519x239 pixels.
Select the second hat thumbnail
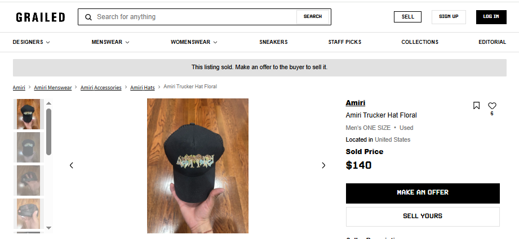pos(28,147)
